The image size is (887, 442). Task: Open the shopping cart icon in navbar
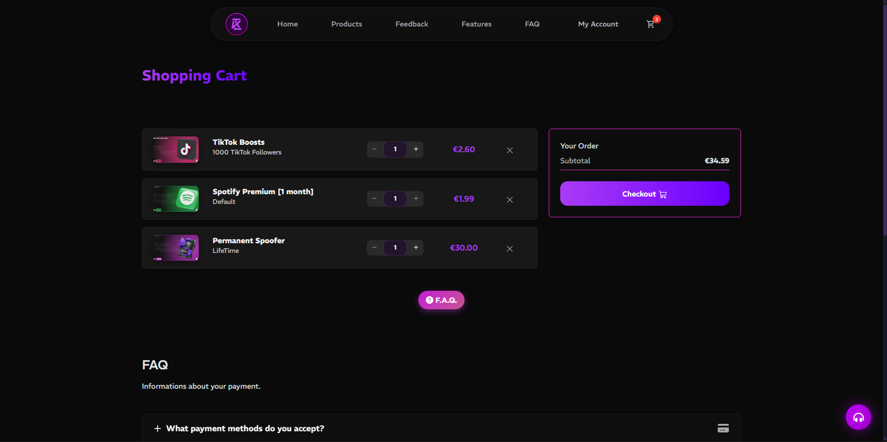click(x=651, y=24)
